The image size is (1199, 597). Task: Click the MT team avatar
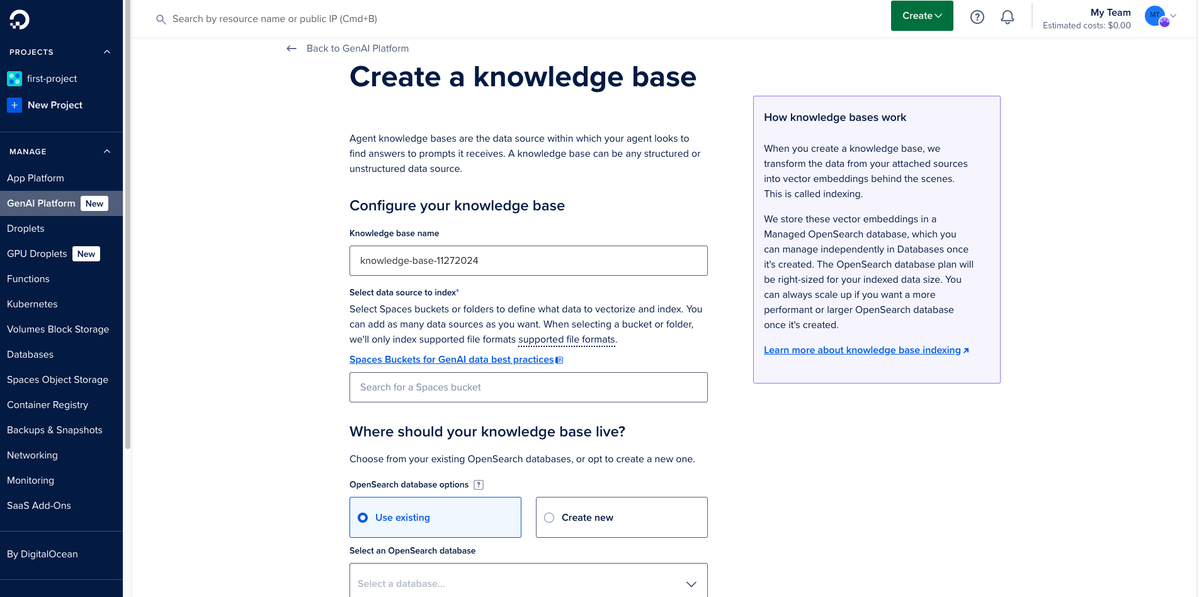click(1156, 16)
